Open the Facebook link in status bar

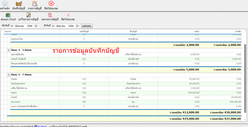coord(42,126)
